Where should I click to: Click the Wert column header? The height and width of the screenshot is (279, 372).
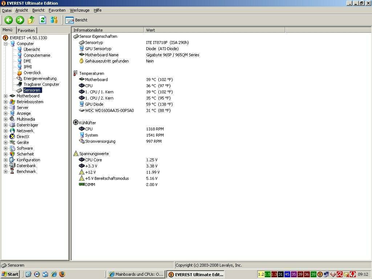[x=214, y=30]
